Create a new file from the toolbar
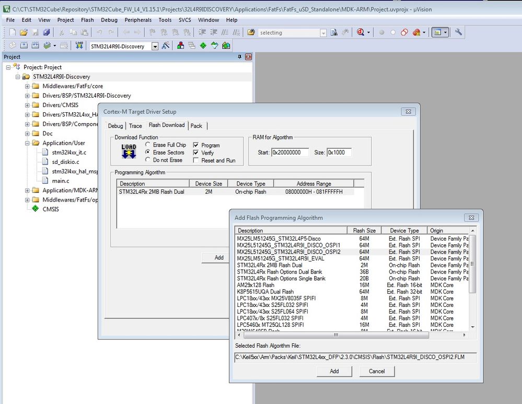 [13, 32]
